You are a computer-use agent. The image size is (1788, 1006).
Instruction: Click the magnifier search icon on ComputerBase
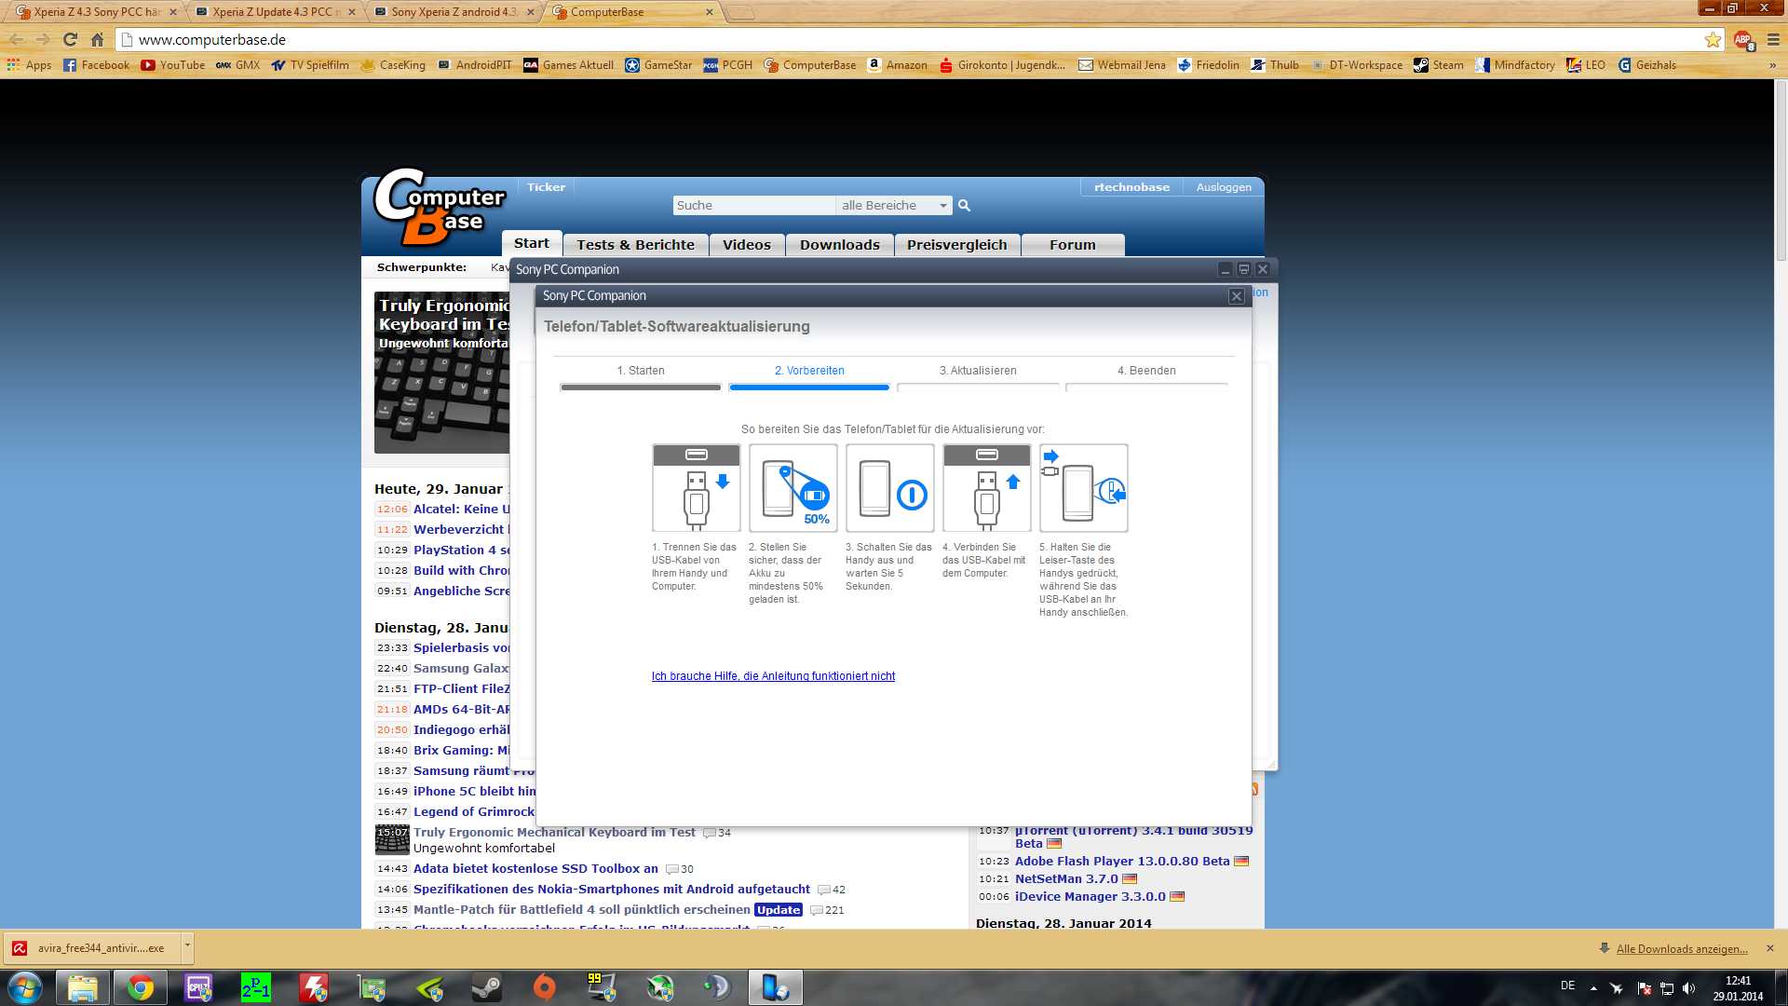(x=965, y=206)
